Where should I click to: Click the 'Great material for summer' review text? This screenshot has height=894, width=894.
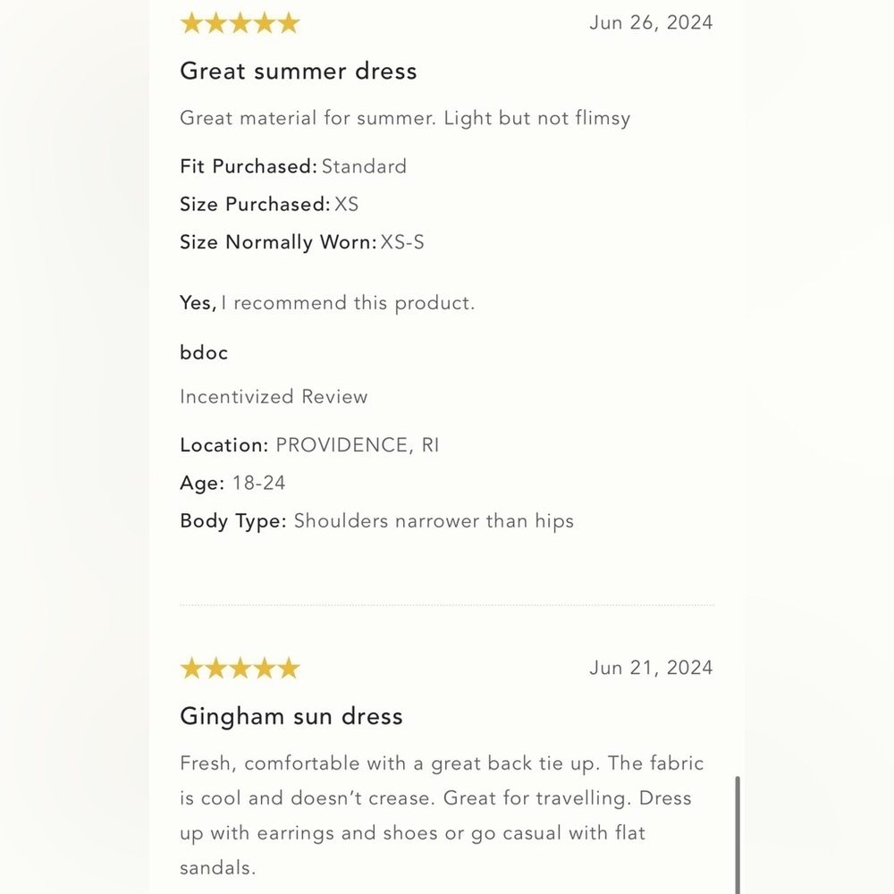(405, 118)
